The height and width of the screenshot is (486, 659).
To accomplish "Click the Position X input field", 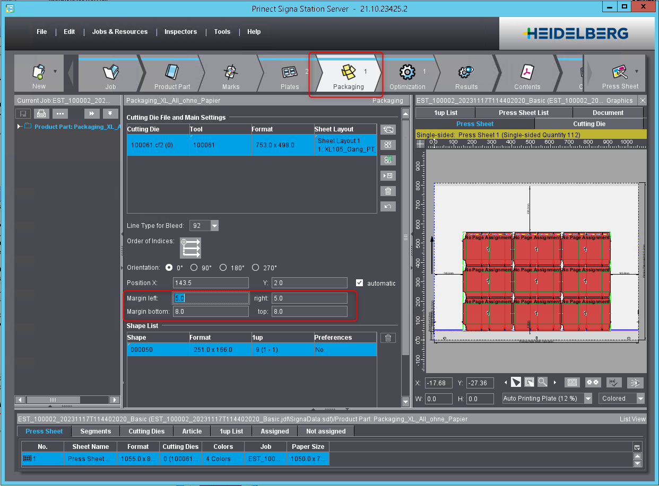I will click(211, 283).
